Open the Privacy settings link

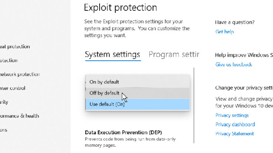[232, 115]
